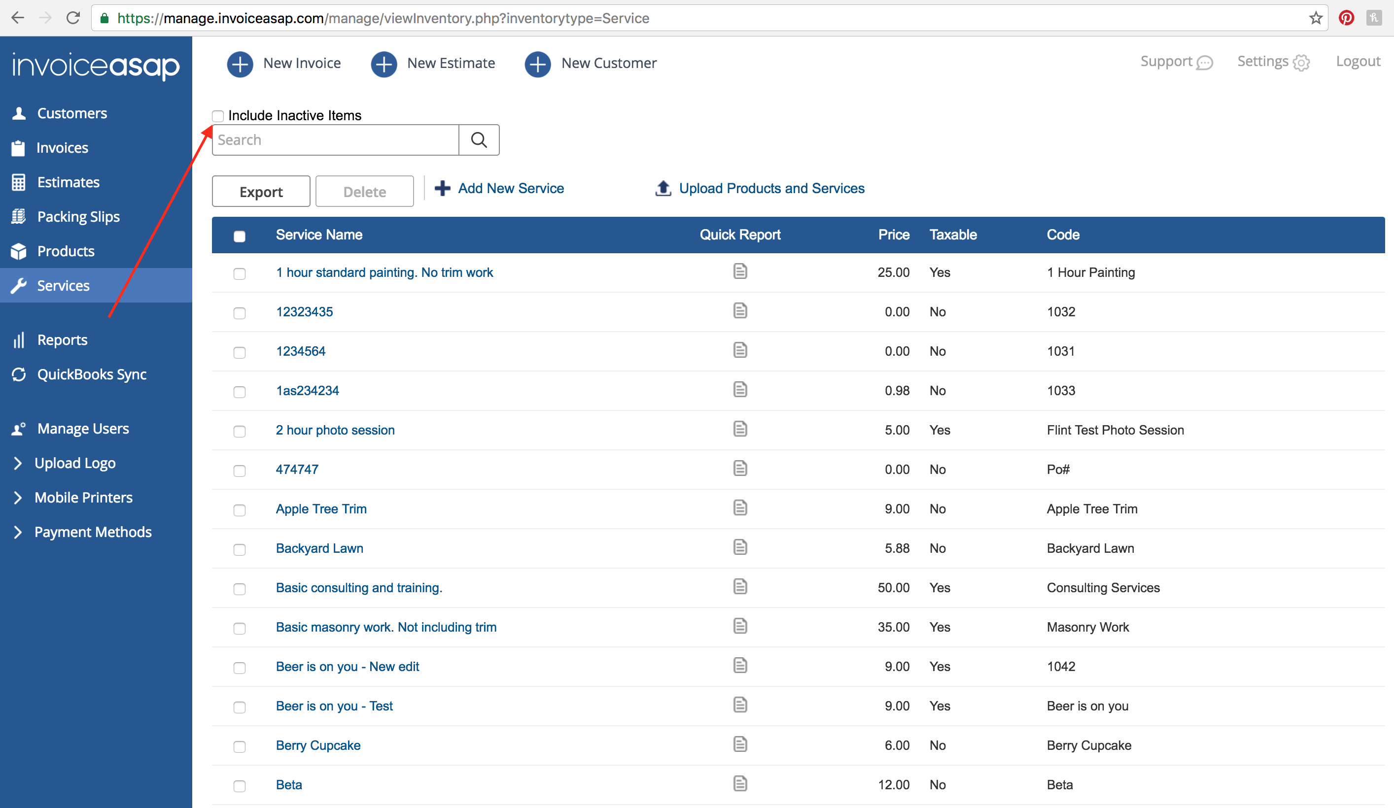Check the box for 1 hour standard painting
Screen dimensions: 1394x808
pos(240,274)
